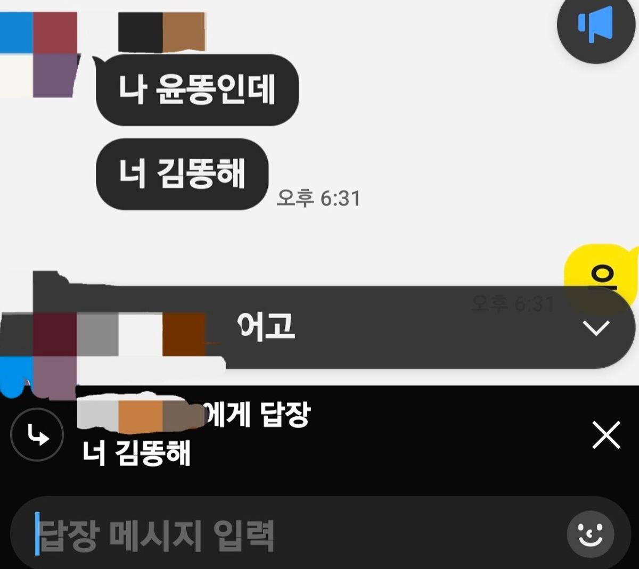
Task: Tap the quoted 너 김똥해 in reply bar
Action: (x=136, y=454)
